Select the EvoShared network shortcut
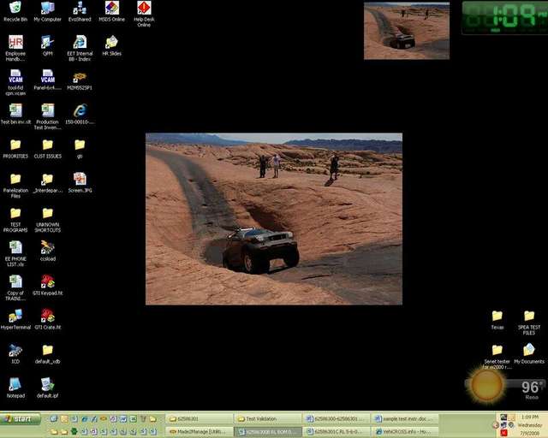The image size is (548, 438). tap(80, 11)
